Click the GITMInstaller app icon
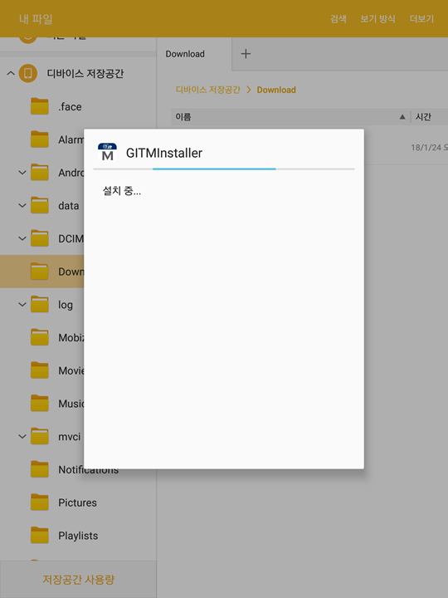This screenshot has width=448, height=598. point(107,153)
